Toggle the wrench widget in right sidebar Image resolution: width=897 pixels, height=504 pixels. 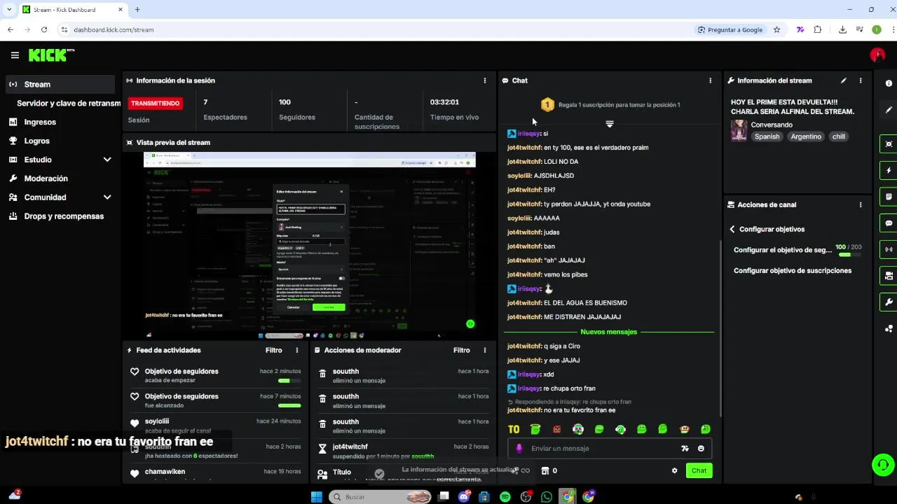(x=889, y=302)
